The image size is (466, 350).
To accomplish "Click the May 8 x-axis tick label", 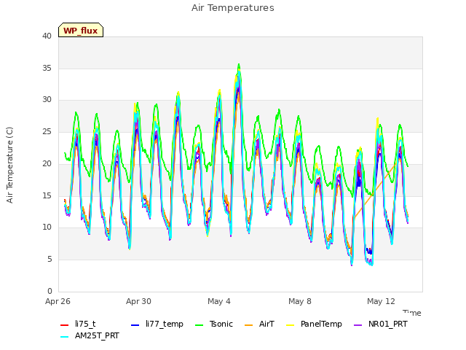I will pyautogui.click(x=300, y=301).
